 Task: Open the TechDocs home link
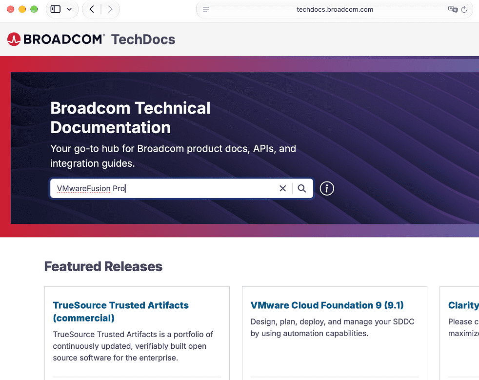pos(143,40)
